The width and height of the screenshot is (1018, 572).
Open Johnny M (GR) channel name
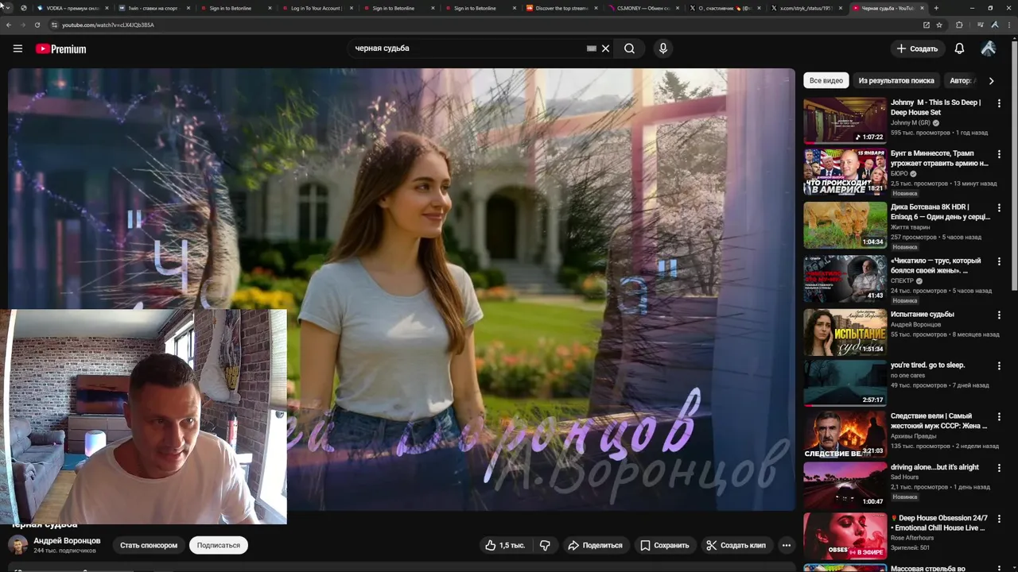(910, 123)
